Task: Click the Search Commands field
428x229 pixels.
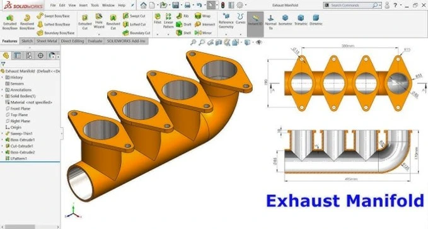Action: coord(352,5)
